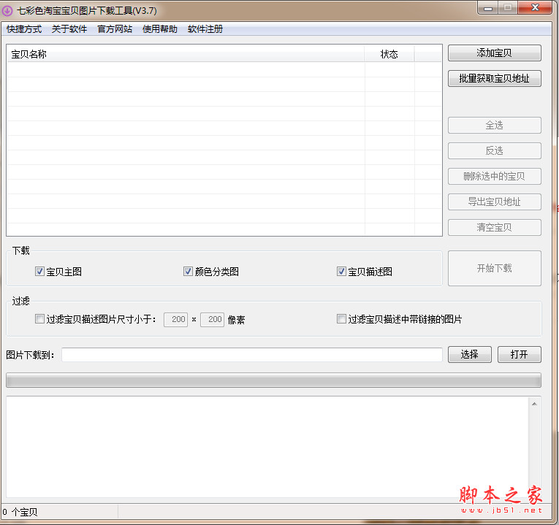
Task: Uncheck the 颜色分类图 checkbox
Action: click(188, 272)
